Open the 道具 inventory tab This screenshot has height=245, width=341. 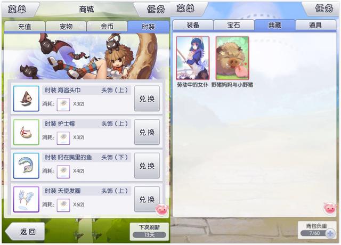pos(315,25)
